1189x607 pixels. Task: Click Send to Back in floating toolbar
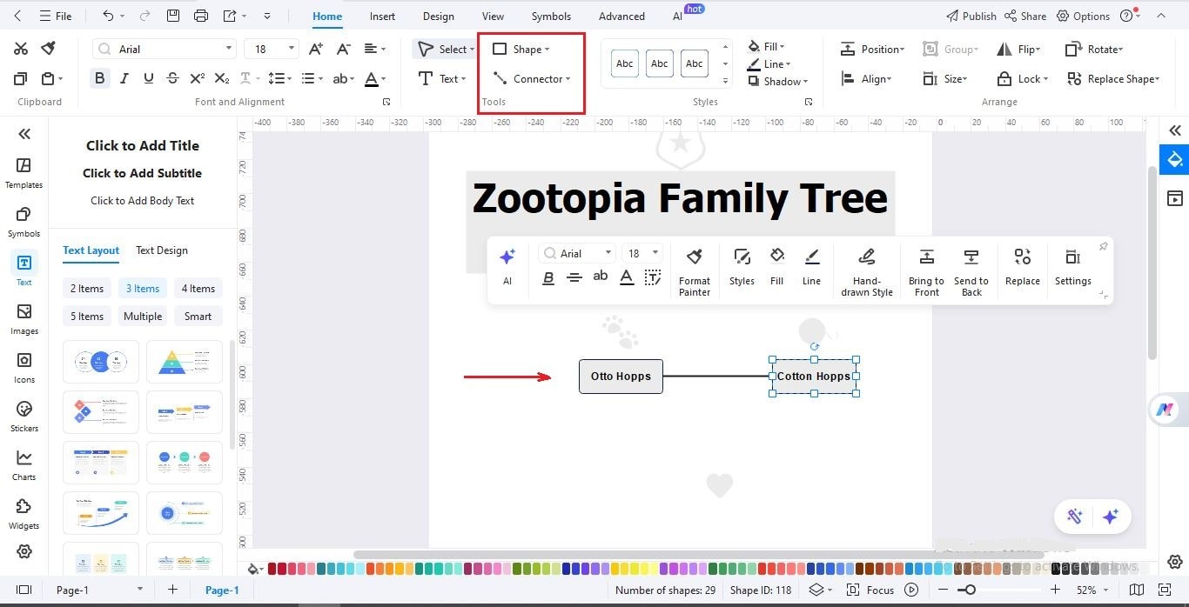tap(971, 270)
